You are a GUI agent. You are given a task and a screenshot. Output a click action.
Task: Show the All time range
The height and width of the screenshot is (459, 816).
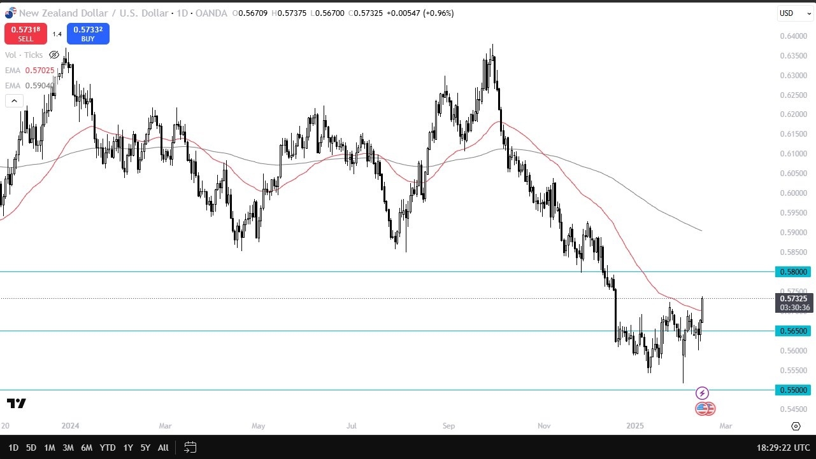[163, 448]
